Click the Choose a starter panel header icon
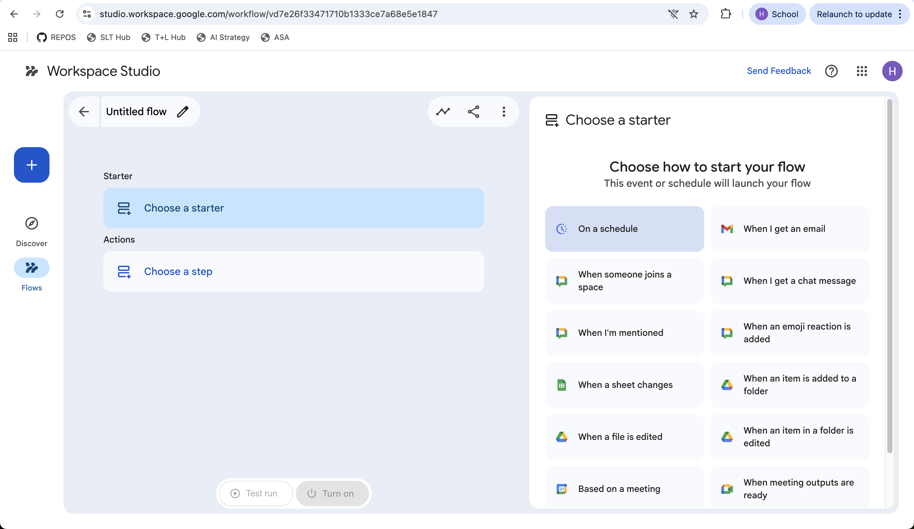This screenshot has width=914, height=529. (x=552, y=120)
